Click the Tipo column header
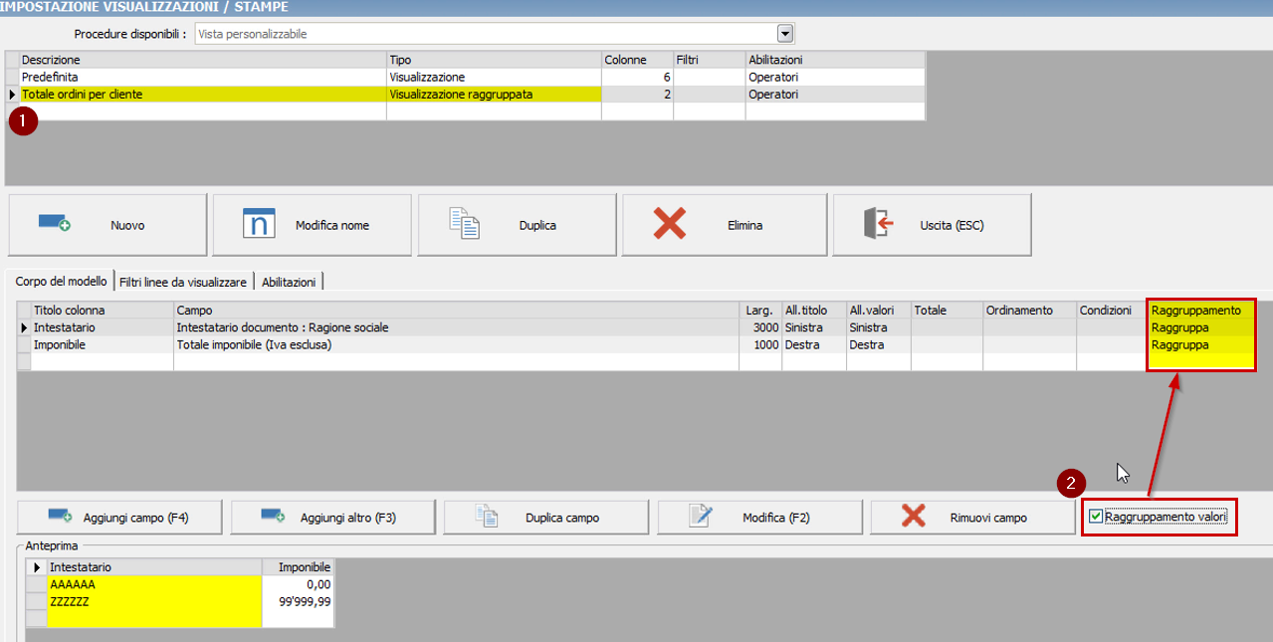Screen dimensions: 1273x642 [494, 60]
